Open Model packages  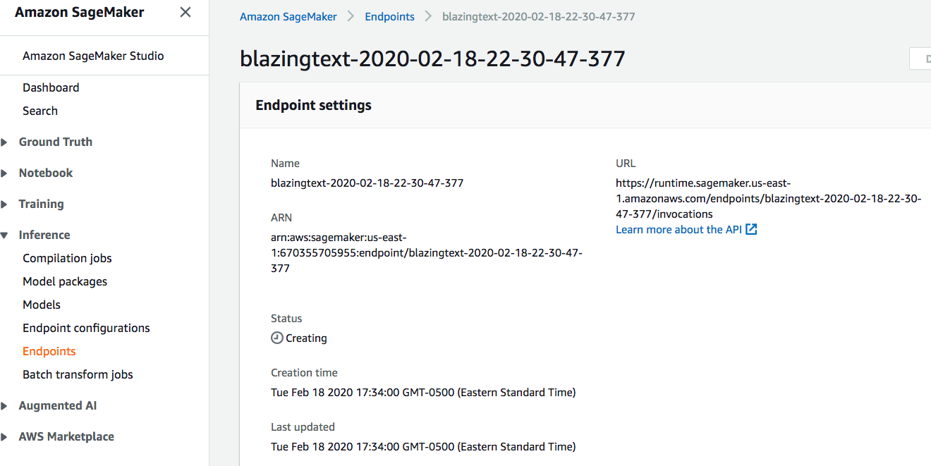click(65, 281)
